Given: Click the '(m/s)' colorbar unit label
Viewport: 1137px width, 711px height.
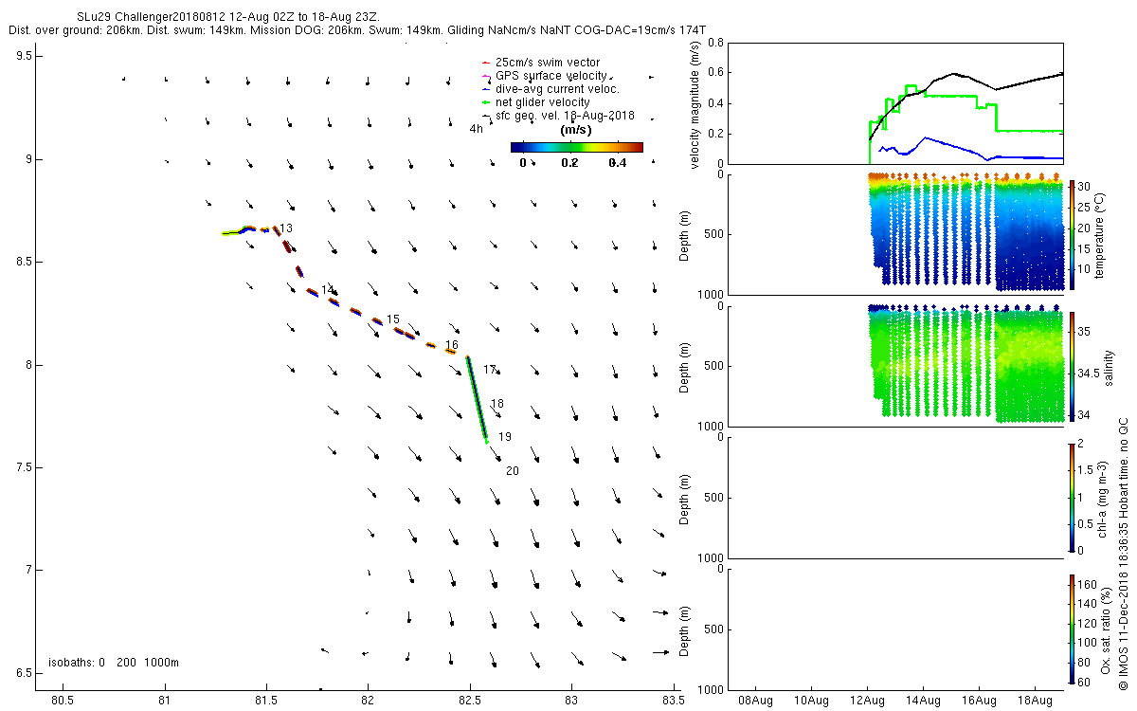Looking at the screenshot, I should click(577, 130).
